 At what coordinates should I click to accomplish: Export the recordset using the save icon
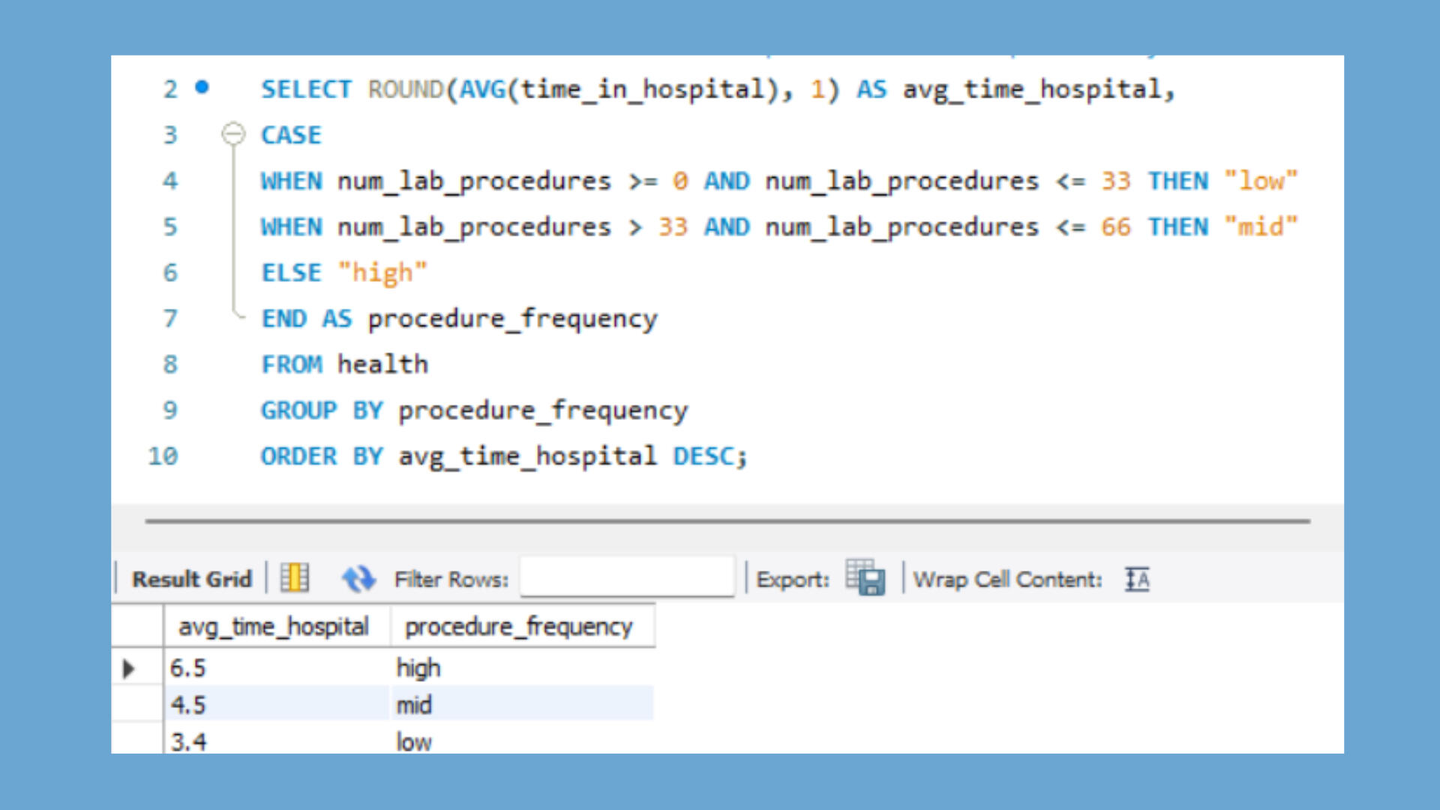click(865, 578)
